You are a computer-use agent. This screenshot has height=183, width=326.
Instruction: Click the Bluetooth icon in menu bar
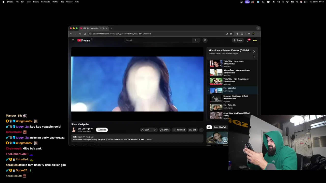(283, 2)
